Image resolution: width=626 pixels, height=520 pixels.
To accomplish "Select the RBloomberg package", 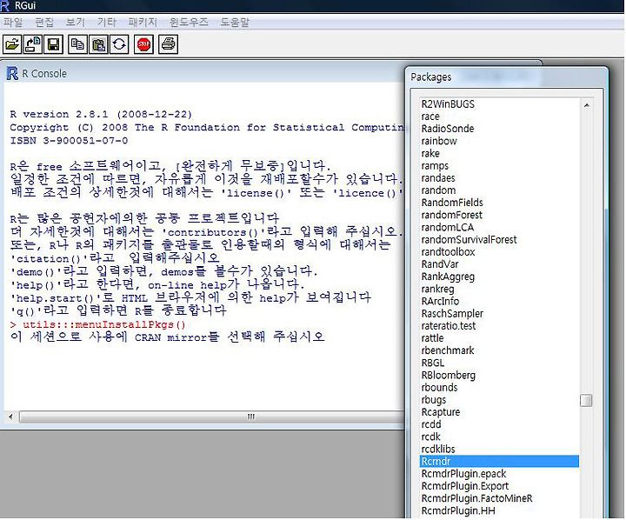I will (x=499, y=376).
